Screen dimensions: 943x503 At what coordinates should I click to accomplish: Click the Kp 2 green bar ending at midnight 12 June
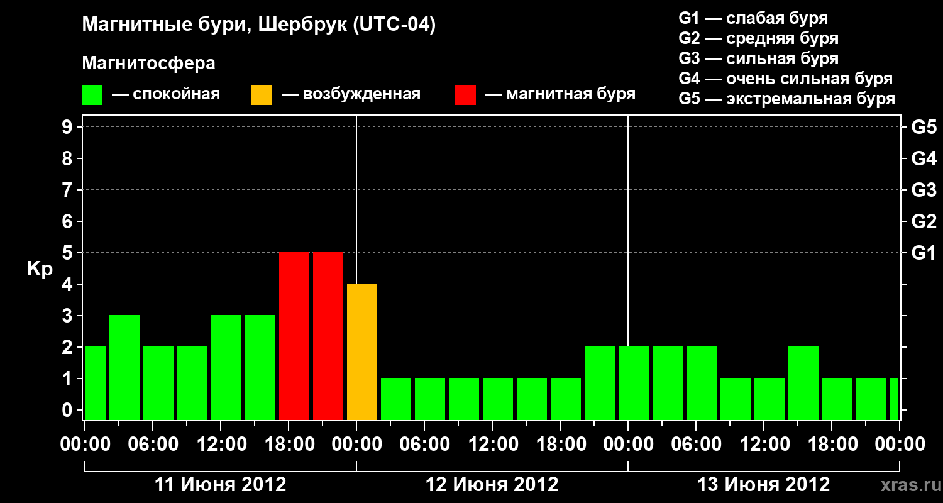[600, 383]
